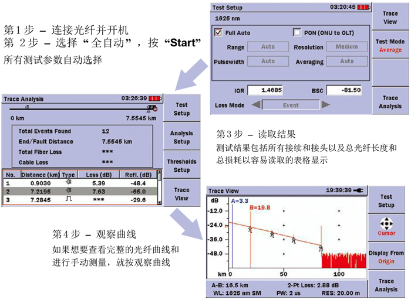Click the four-way Cursor arrow icon
The width and height of the screenshot is (411, 303).
(386, 223)
